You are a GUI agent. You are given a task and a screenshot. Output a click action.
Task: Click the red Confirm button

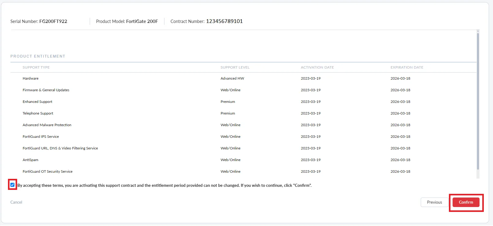(466, 202)
